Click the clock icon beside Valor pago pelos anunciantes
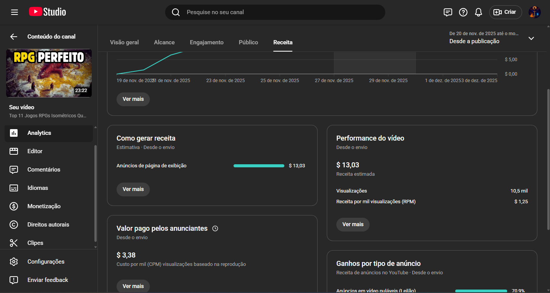Image resolution: width=550 pixels, height=293 pixels. pyautogui.click(x=215, y=228)
